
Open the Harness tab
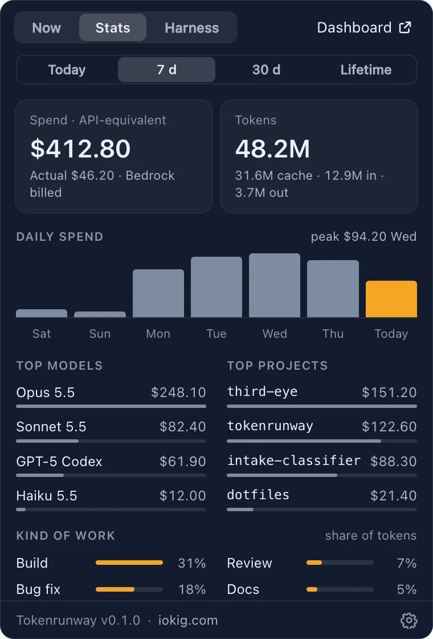coord(191,28)
